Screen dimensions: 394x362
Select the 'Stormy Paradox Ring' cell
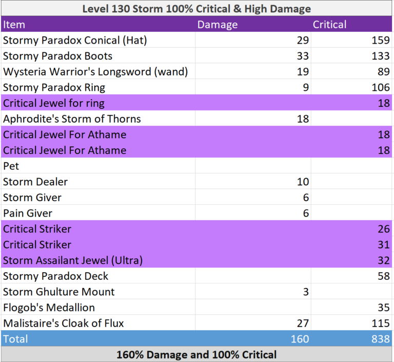[x=98, y=87]
